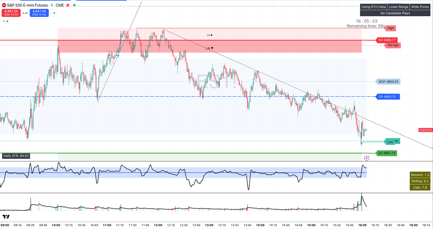Image resolution: width=433 pixels, height=229 pixels.
Task: Click the red flag beside CME
Action: coord(68,5)
